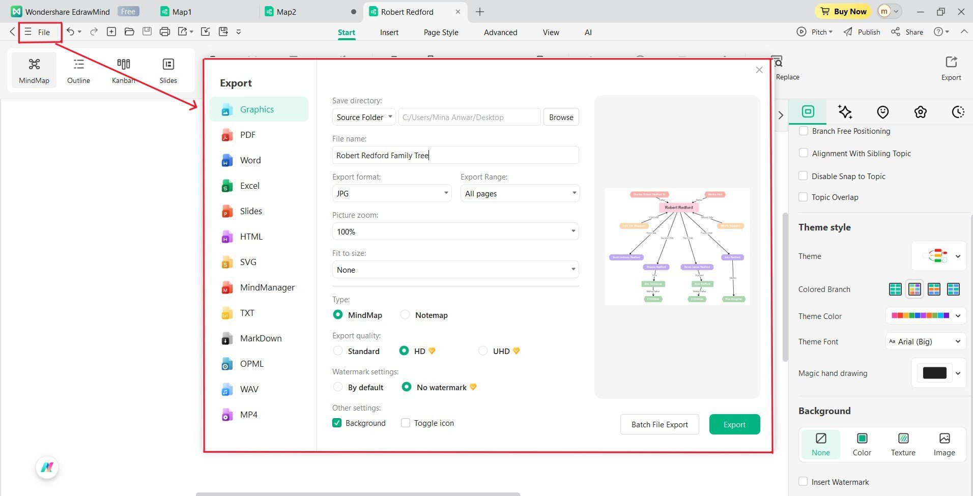Switch to Advanced ribbon tab
973x496 pixels.
pos(501,32)
